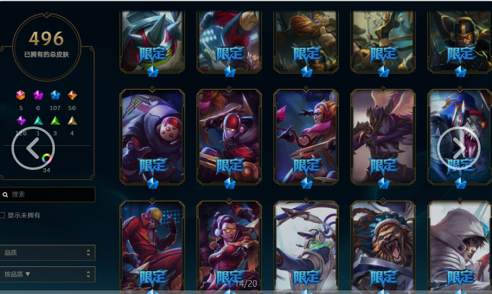Open the 按品质 sort dropdown

[47, 274]
